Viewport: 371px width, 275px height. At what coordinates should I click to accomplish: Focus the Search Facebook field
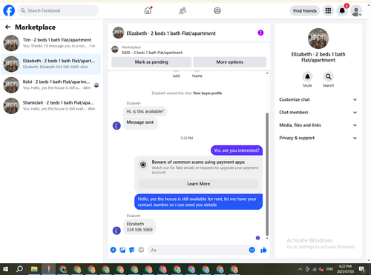pos(58,10)
